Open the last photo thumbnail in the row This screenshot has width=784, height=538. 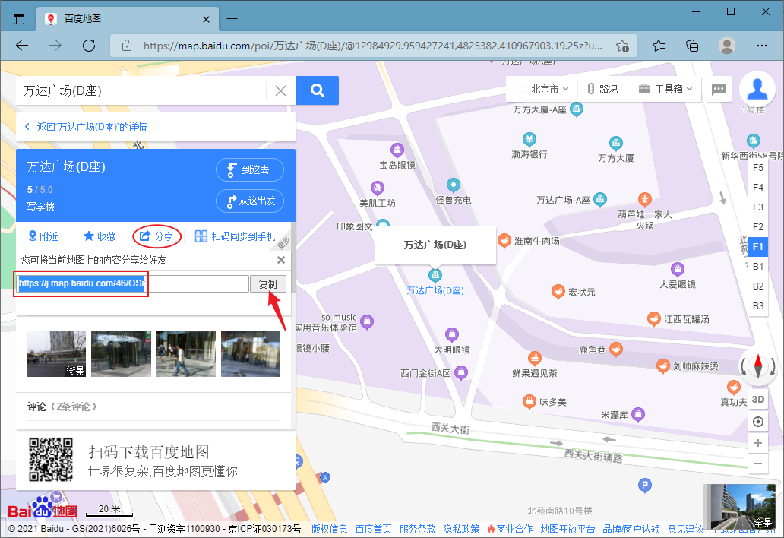tap(251, 354)
